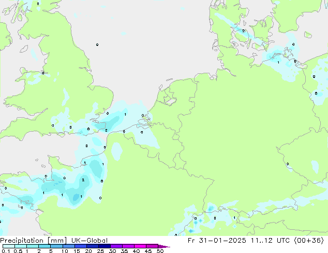
Task: Click the 25–30 mm navy legend swatch
Action: pos(104,246)
